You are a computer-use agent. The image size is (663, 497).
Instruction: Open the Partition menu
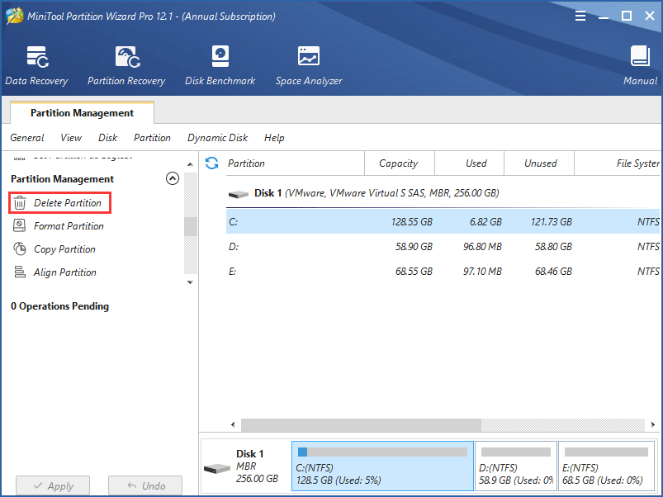point(152,138)
